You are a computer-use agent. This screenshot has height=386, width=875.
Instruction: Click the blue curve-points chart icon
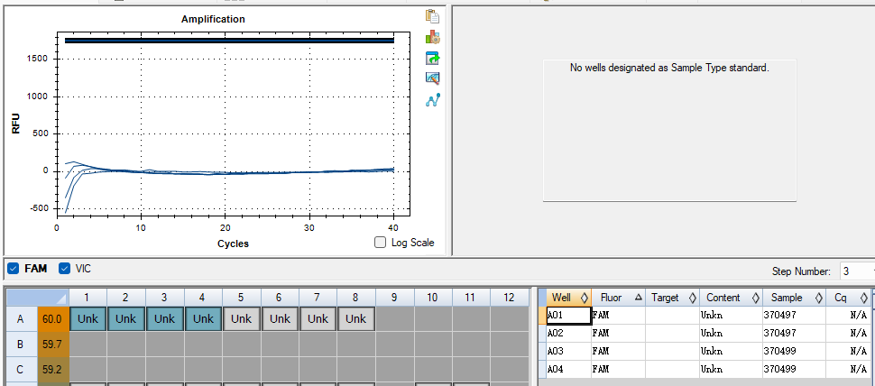coord(432,100)
